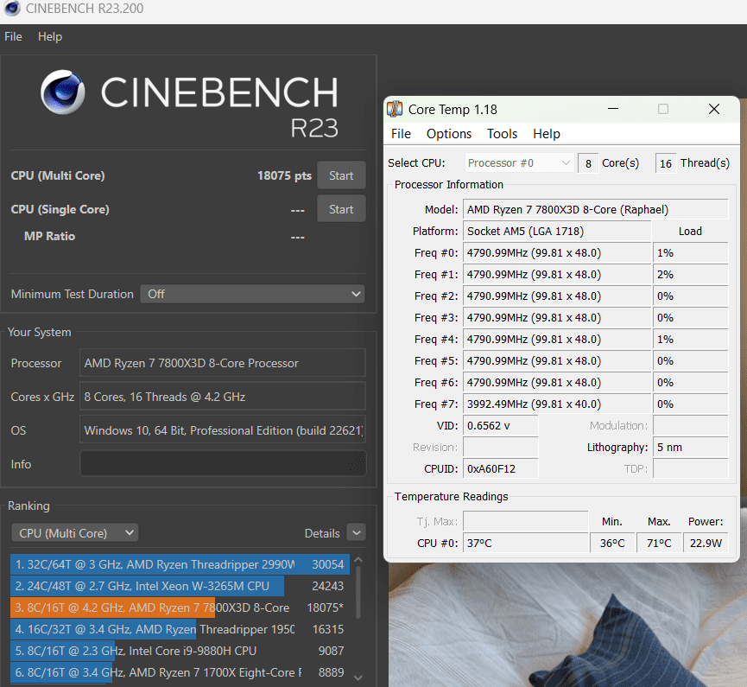Click the ranking list scrollbar thumb
The image size is (747, 687).
pos(358,592)
